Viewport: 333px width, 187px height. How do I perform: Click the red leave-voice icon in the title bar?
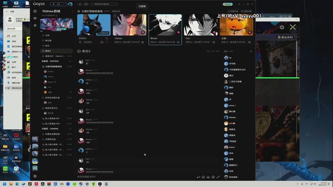(64, 4)
